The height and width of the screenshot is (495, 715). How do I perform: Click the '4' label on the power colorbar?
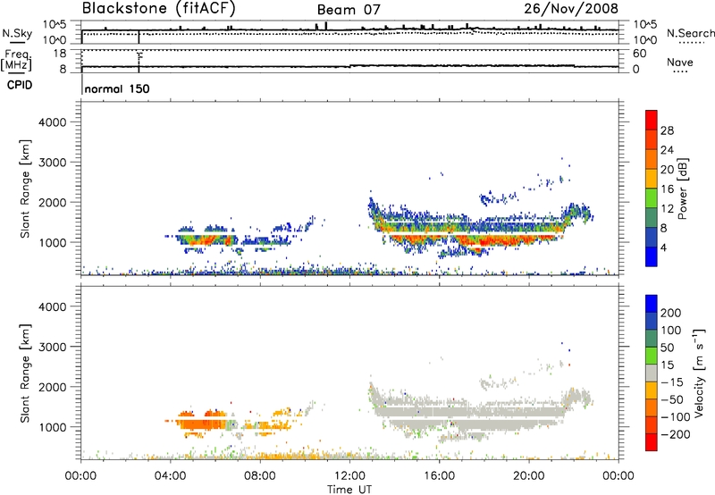tap(663, 247)
